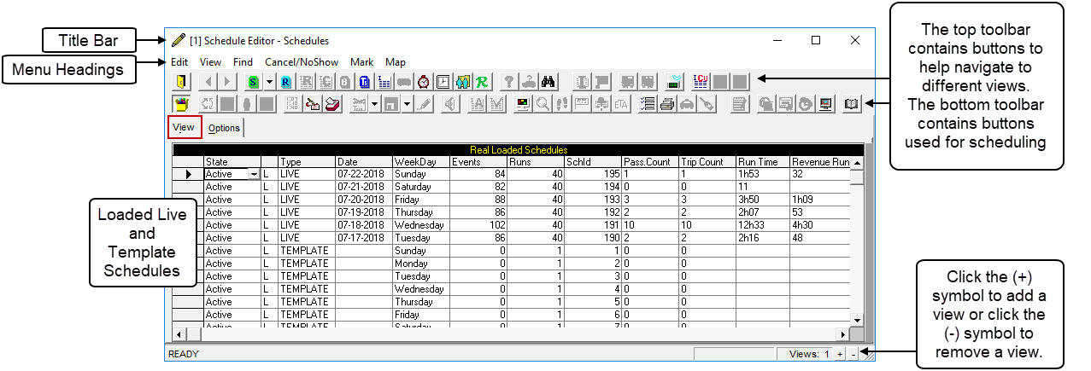Click revenue run cell 4h30

tap(820, 225)
